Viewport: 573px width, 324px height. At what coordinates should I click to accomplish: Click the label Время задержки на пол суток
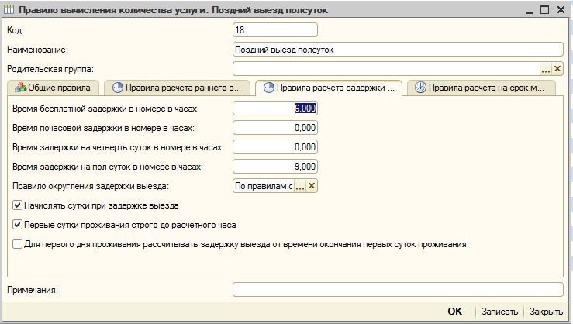coord(108,167)
